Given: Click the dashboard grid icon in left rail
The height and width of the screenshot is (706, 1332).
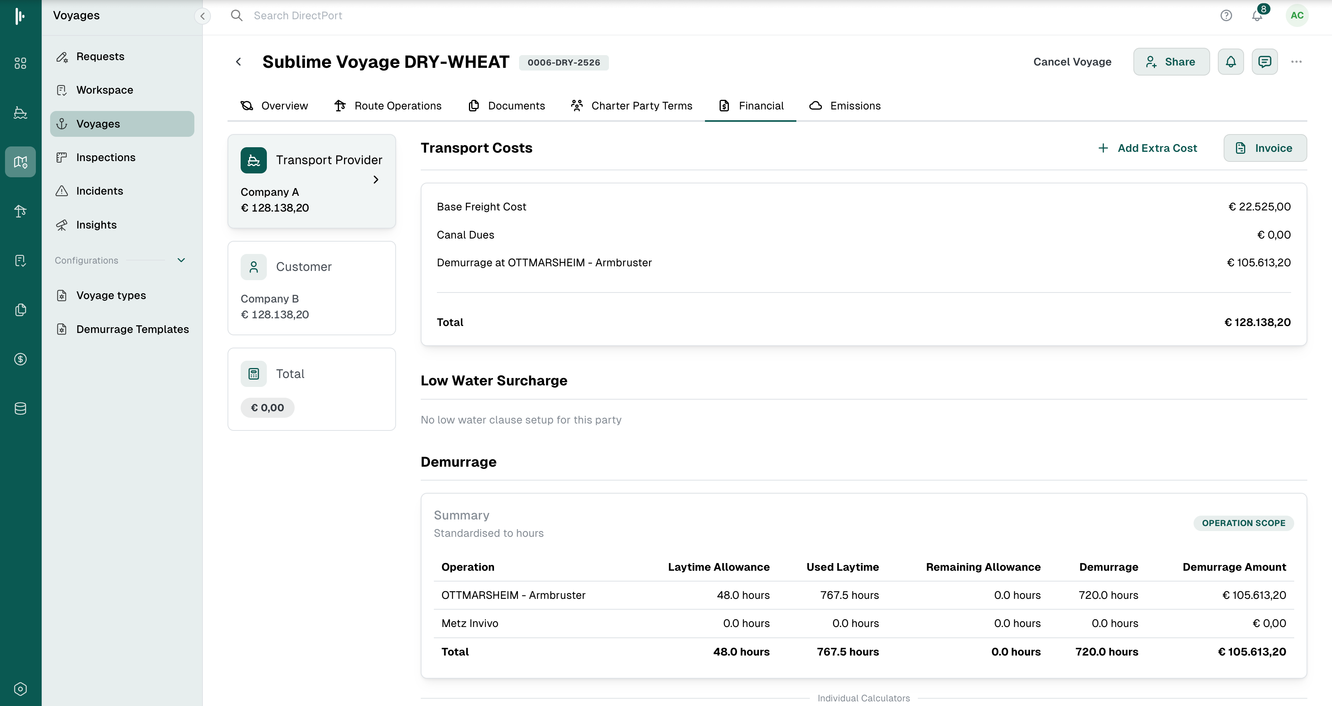Looking at the screenshot, I should pos(20,63).
